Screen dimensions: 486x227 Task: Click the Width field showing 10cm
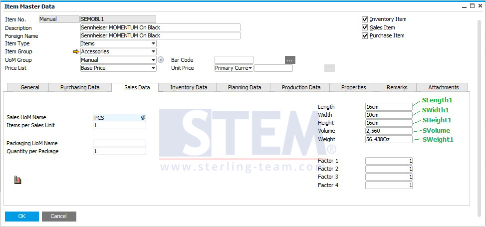click(x=389, y=115)
